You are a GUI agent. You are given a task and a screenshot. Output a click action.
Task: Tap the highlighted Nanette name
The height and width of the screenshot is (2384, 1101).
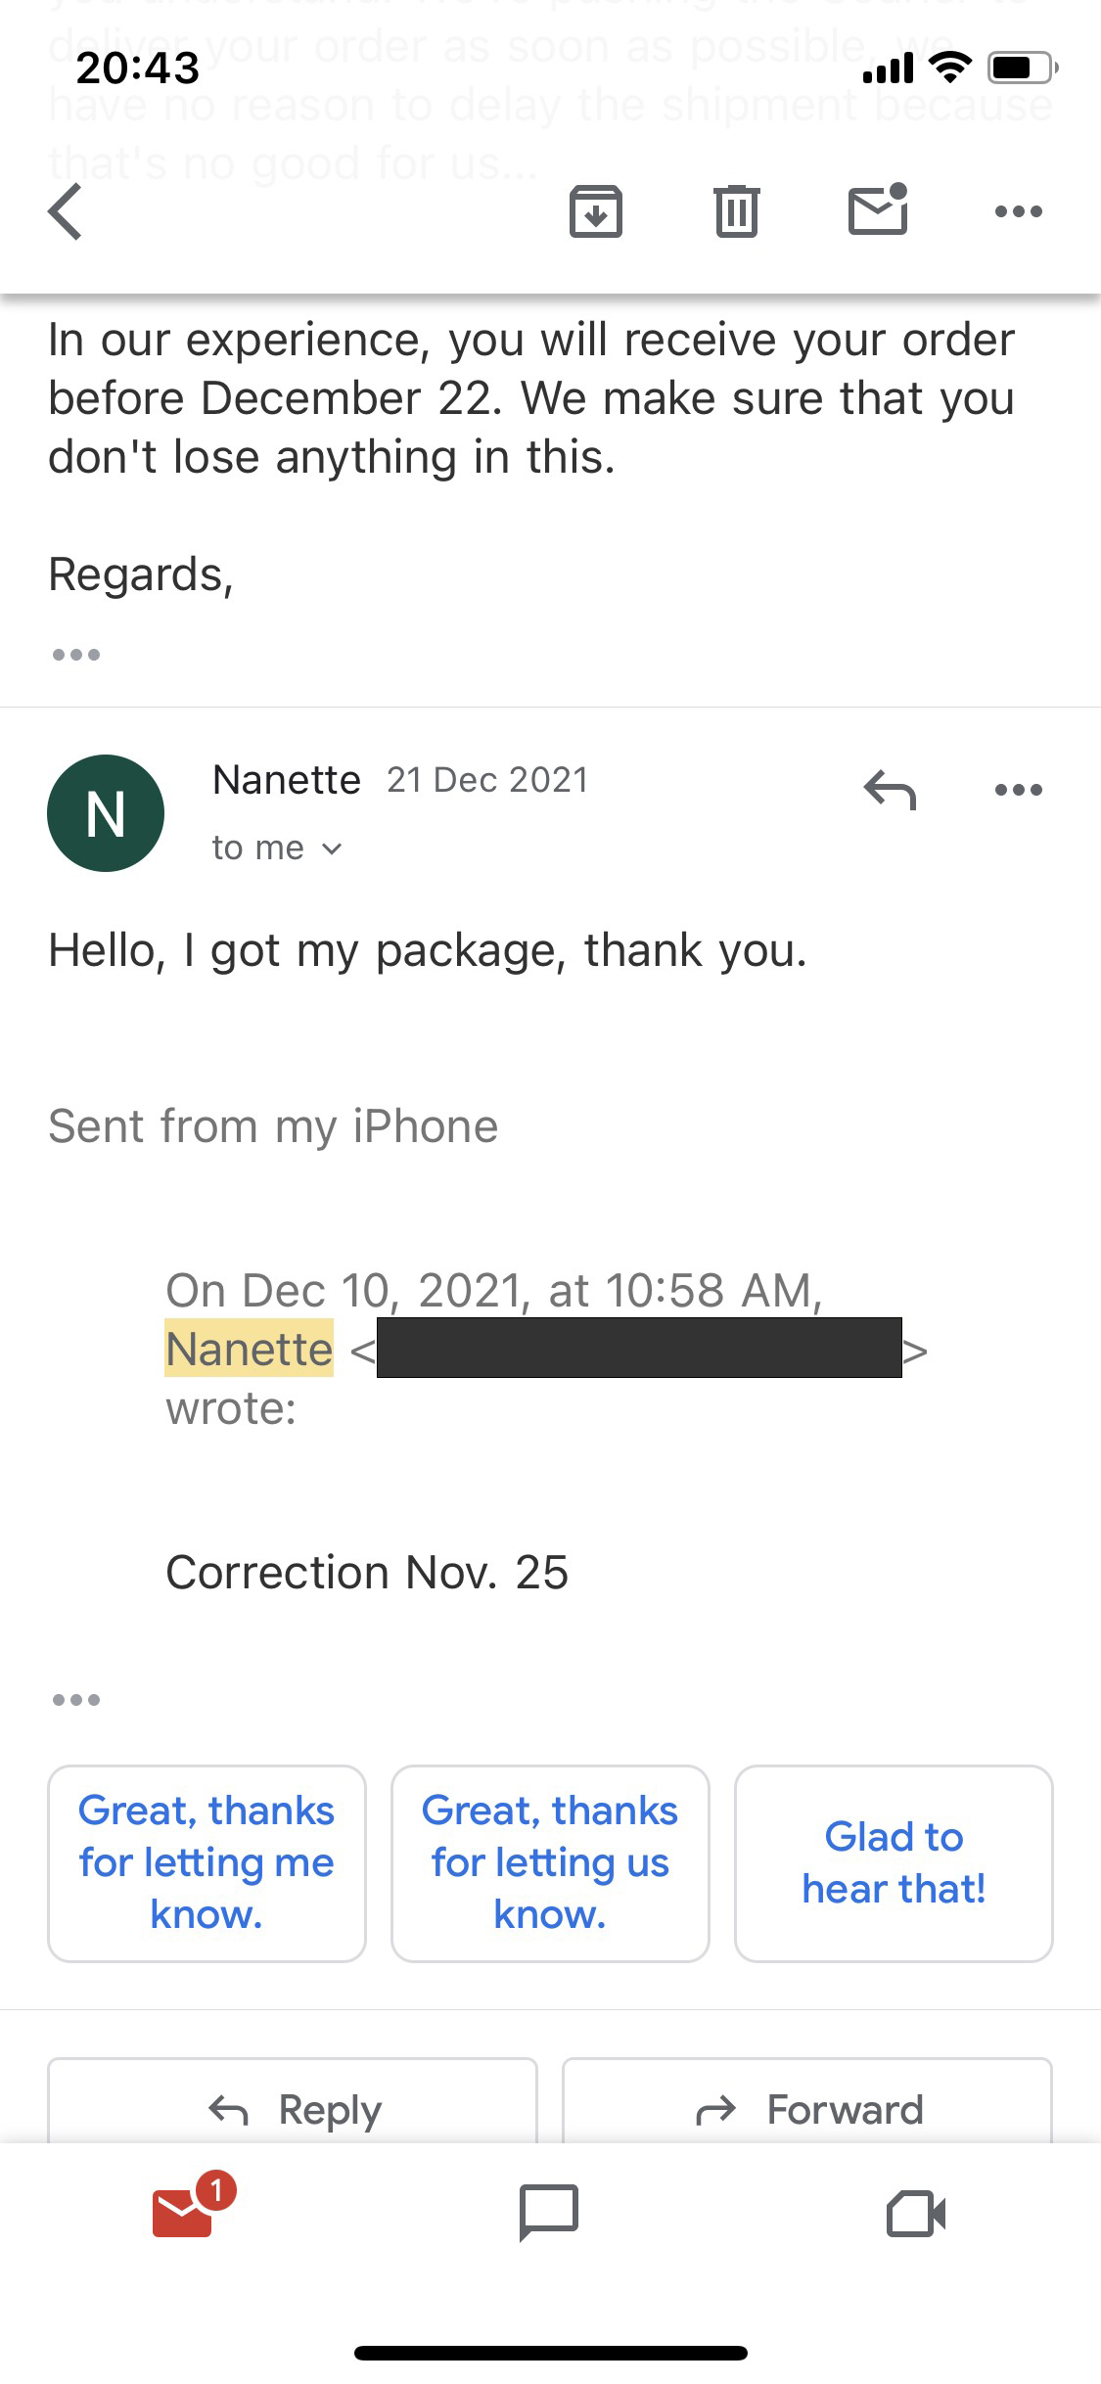(249, 1349)
